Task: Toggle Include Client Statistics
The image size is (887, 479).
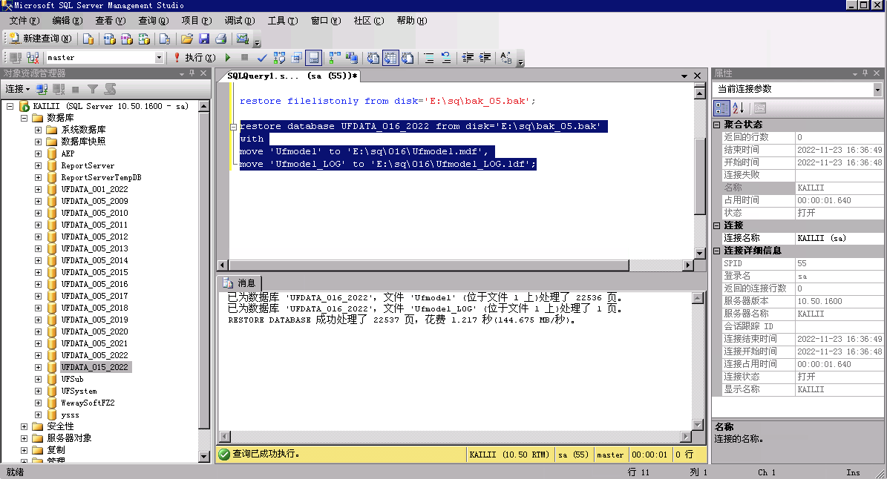Action: pos(351,58)
